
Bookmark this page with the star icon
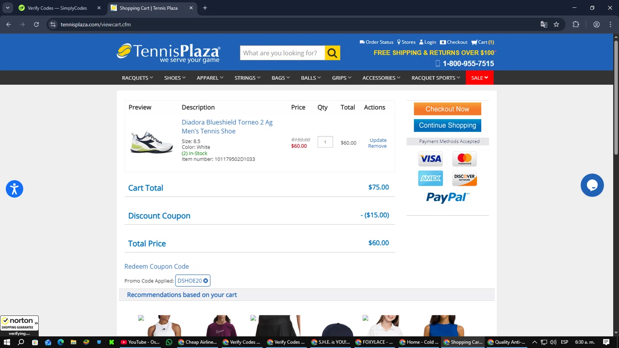pyautogui.click(x=556, y=24)
